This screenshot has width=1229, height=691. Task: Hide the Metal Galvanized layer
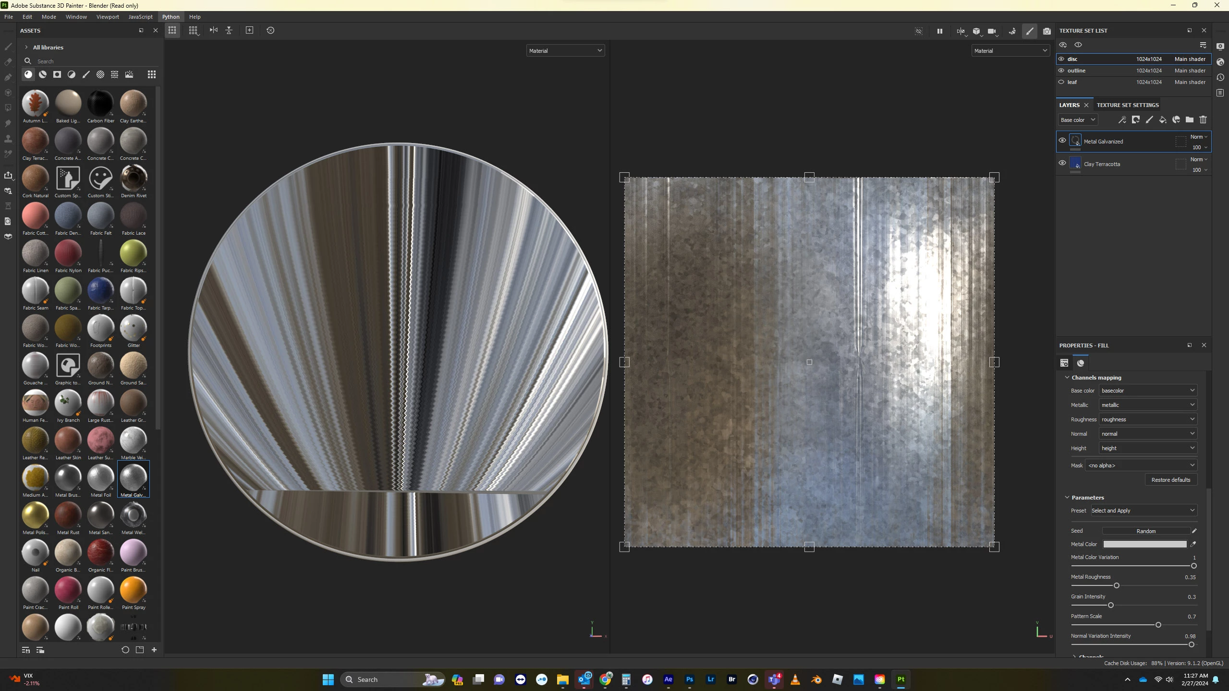1062,141
